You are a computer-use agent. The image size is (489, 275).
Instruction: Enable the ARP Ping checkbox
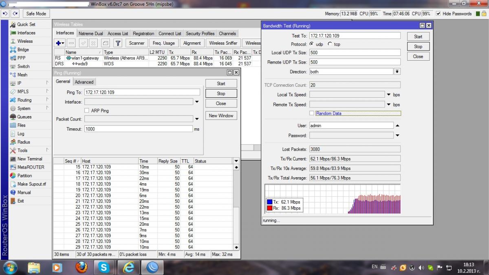tap(87, 110)
